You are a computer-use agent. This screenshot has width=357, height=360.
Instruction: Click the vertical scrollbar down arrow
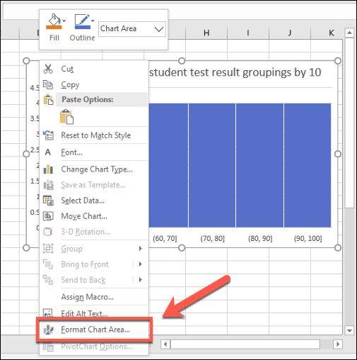click(349, 330)
